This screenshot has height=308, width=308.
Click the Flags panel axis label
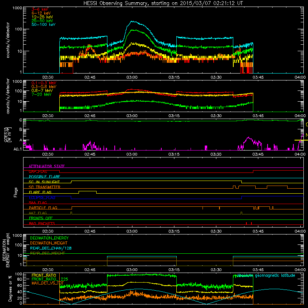point(16,192)
